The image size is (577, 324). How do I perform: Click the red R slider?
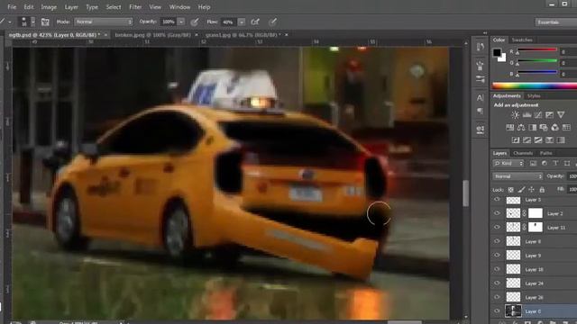[537, 50]
